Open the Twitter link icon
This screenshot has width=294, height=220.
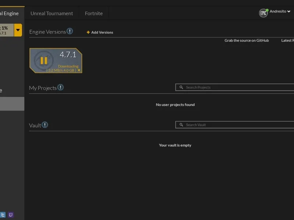[3, 214]
